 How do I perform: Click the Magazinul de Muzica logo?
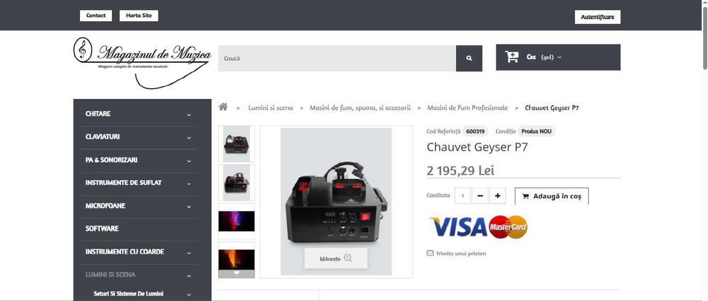(x=142, y=62)
